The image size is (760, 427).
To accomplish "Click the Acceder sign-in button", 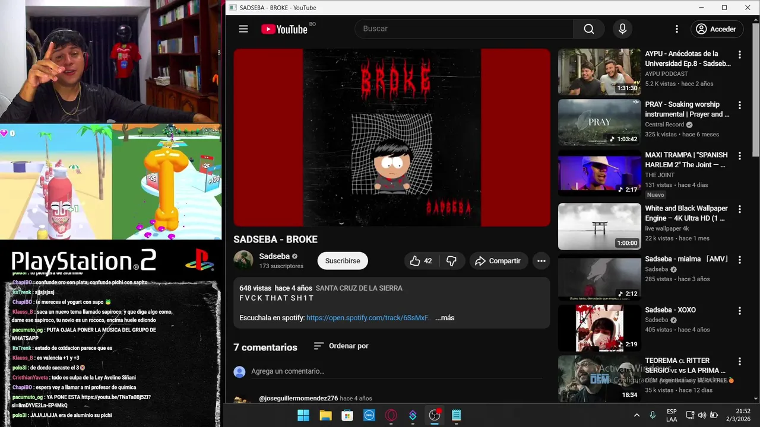I will point(716,29).
